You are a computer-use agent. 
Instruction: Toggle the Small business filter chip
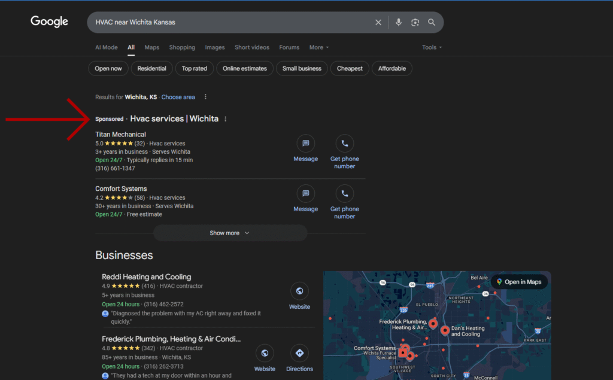302,68
